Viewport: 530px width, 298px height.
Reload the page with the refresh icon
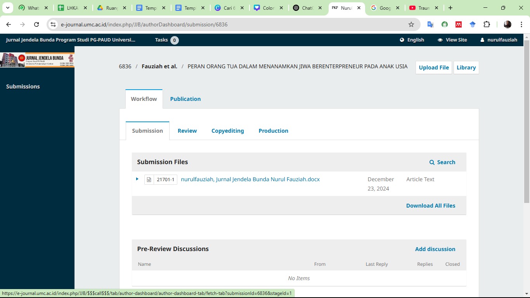(x=36, y=24)
